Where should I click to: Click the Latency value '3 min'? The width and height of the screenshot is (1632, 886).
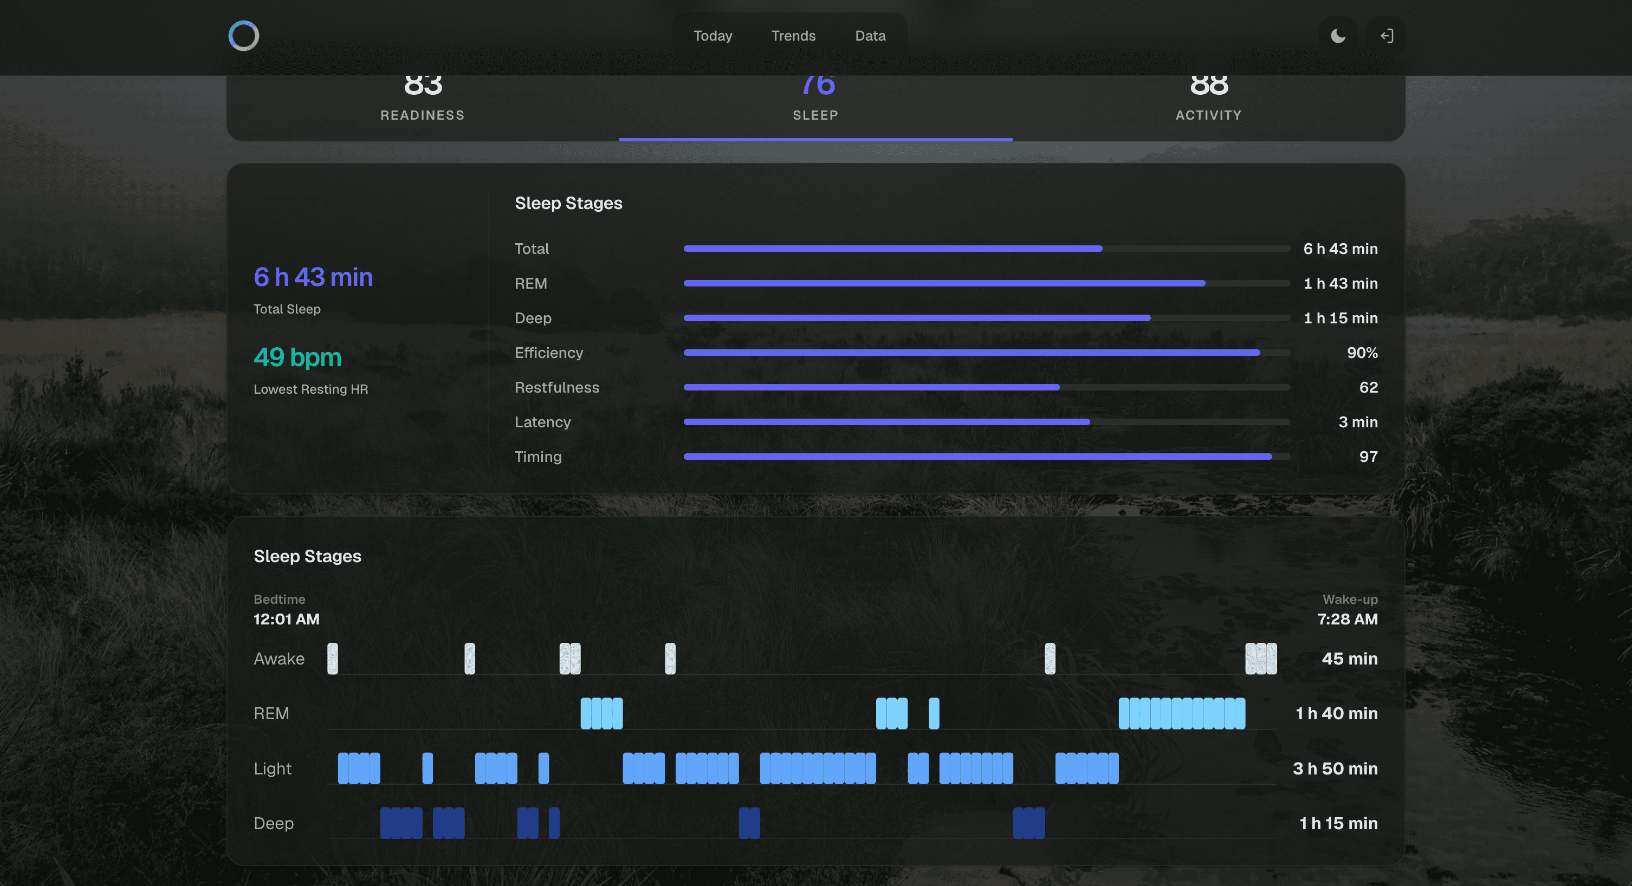coord(1358,422)
